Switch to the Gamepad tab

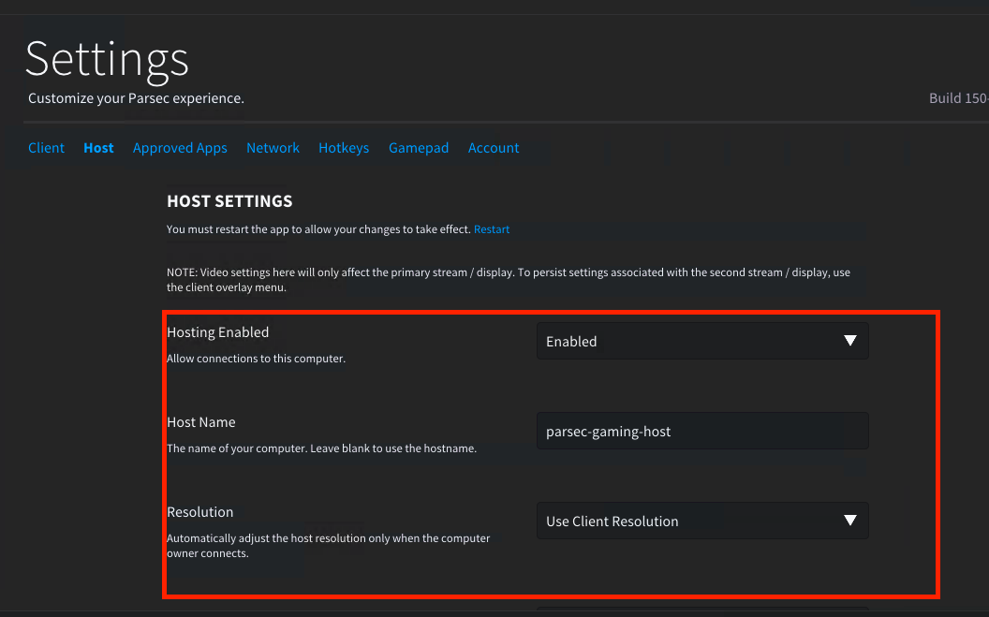[x=419, y=148]
